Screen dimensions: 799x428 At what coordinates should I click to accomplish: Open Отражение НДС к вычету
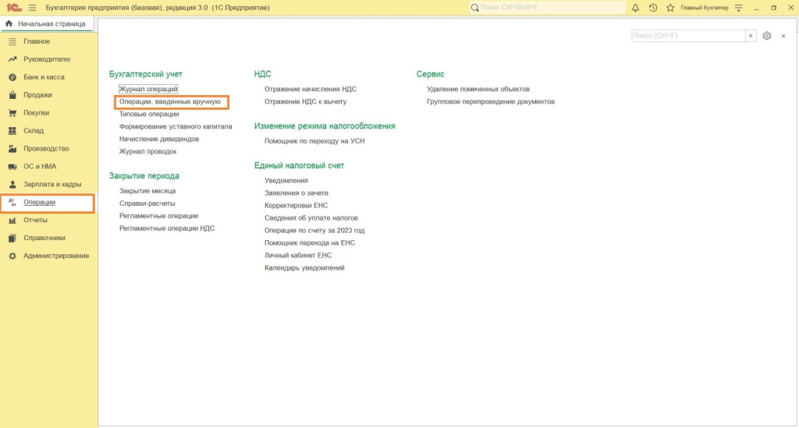[x=305, y=101]
